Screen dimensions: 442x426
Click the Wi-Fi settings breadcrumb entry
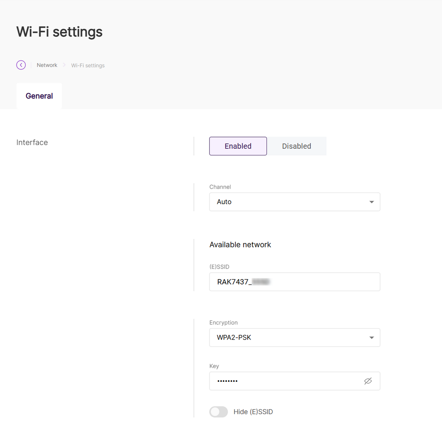click(88, 65)
